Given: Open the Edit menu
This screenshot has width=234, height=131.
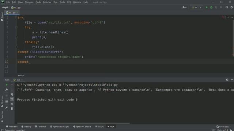Looking at the screenshot, I should point(14,2).
